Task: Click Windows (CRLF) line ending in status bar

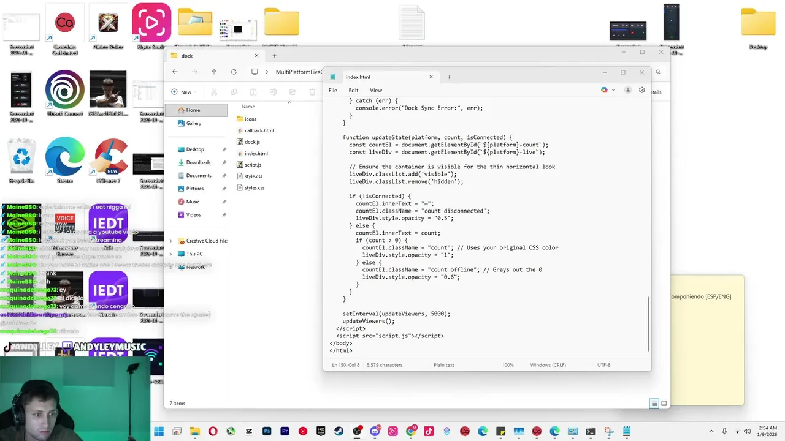Action: (x=548, y=365)
